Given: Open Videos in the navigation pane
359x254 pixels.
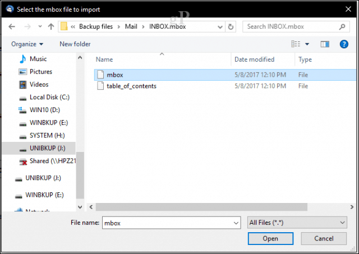Looking at the screenshot, I should pos(39,85).
